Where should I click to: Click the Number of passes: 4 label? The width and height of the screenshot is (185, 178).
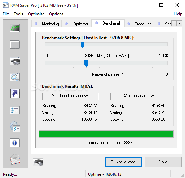(x=107, y=74)
